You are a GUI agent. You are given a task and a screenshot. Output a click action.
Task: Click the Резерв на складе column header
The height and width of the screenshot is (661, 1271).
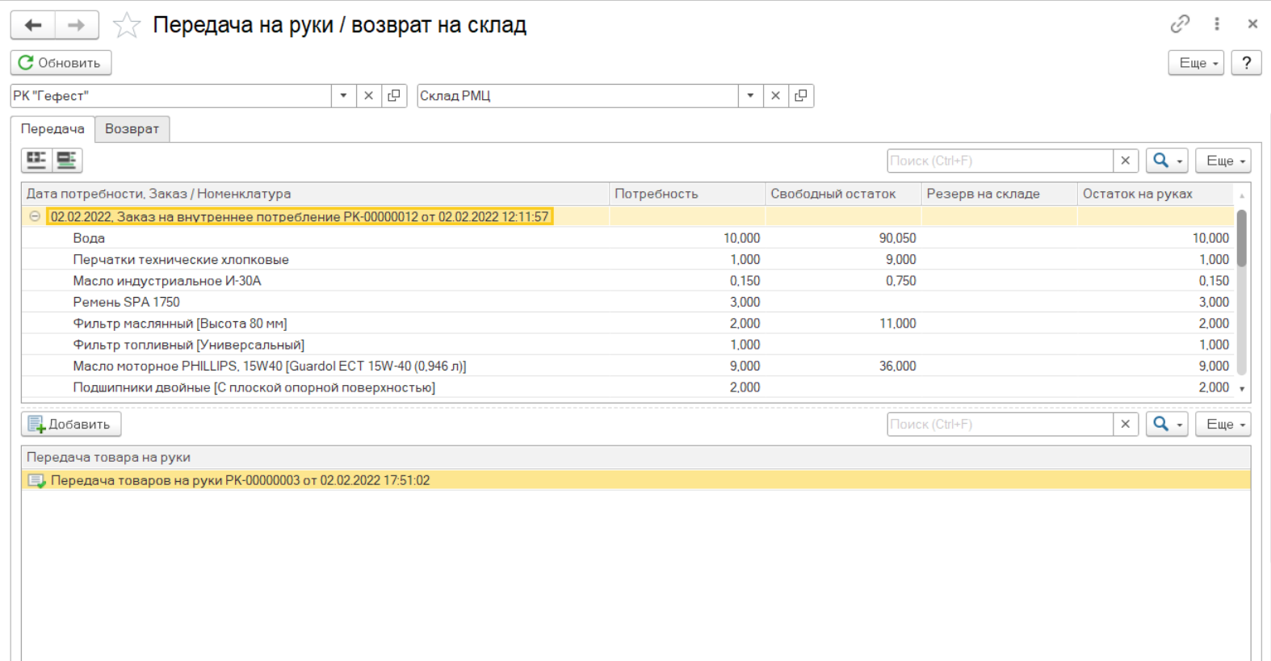coord(999,194)
